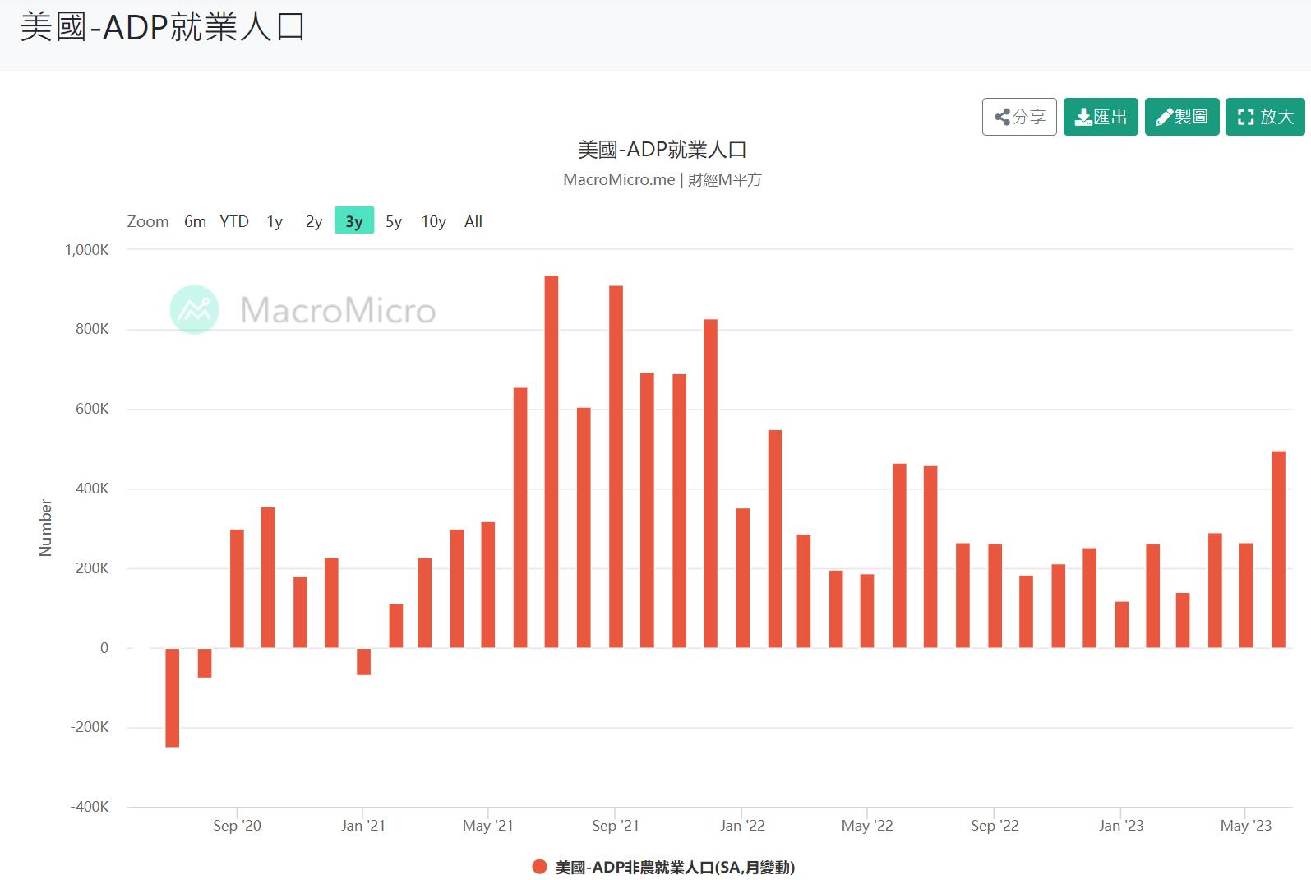Select the YTD zoom range

coord(234,221)
